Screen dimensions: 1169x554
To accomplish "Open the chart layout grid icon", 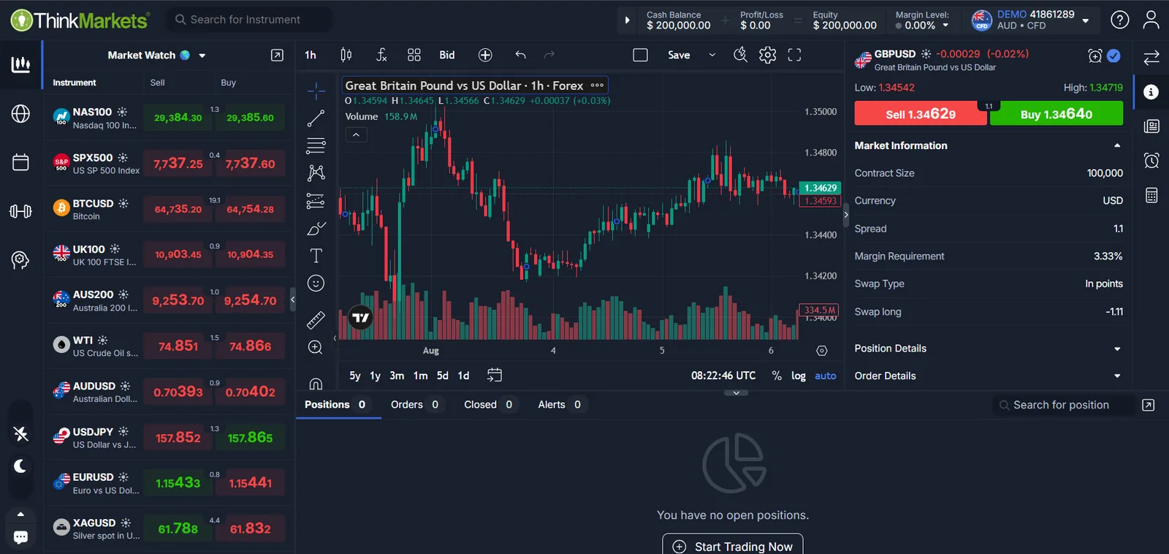I will [x=414, y=55].
